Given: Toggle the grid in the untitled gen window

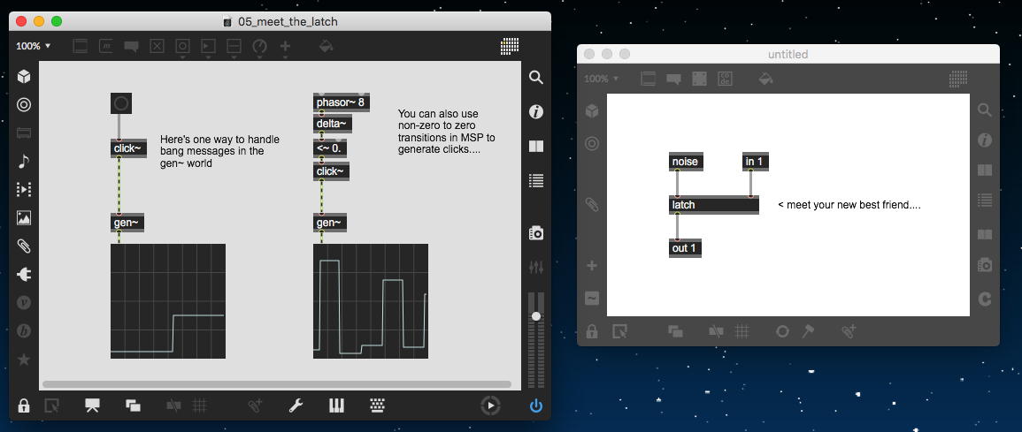Looking at the screenshot, I should 742,331.
